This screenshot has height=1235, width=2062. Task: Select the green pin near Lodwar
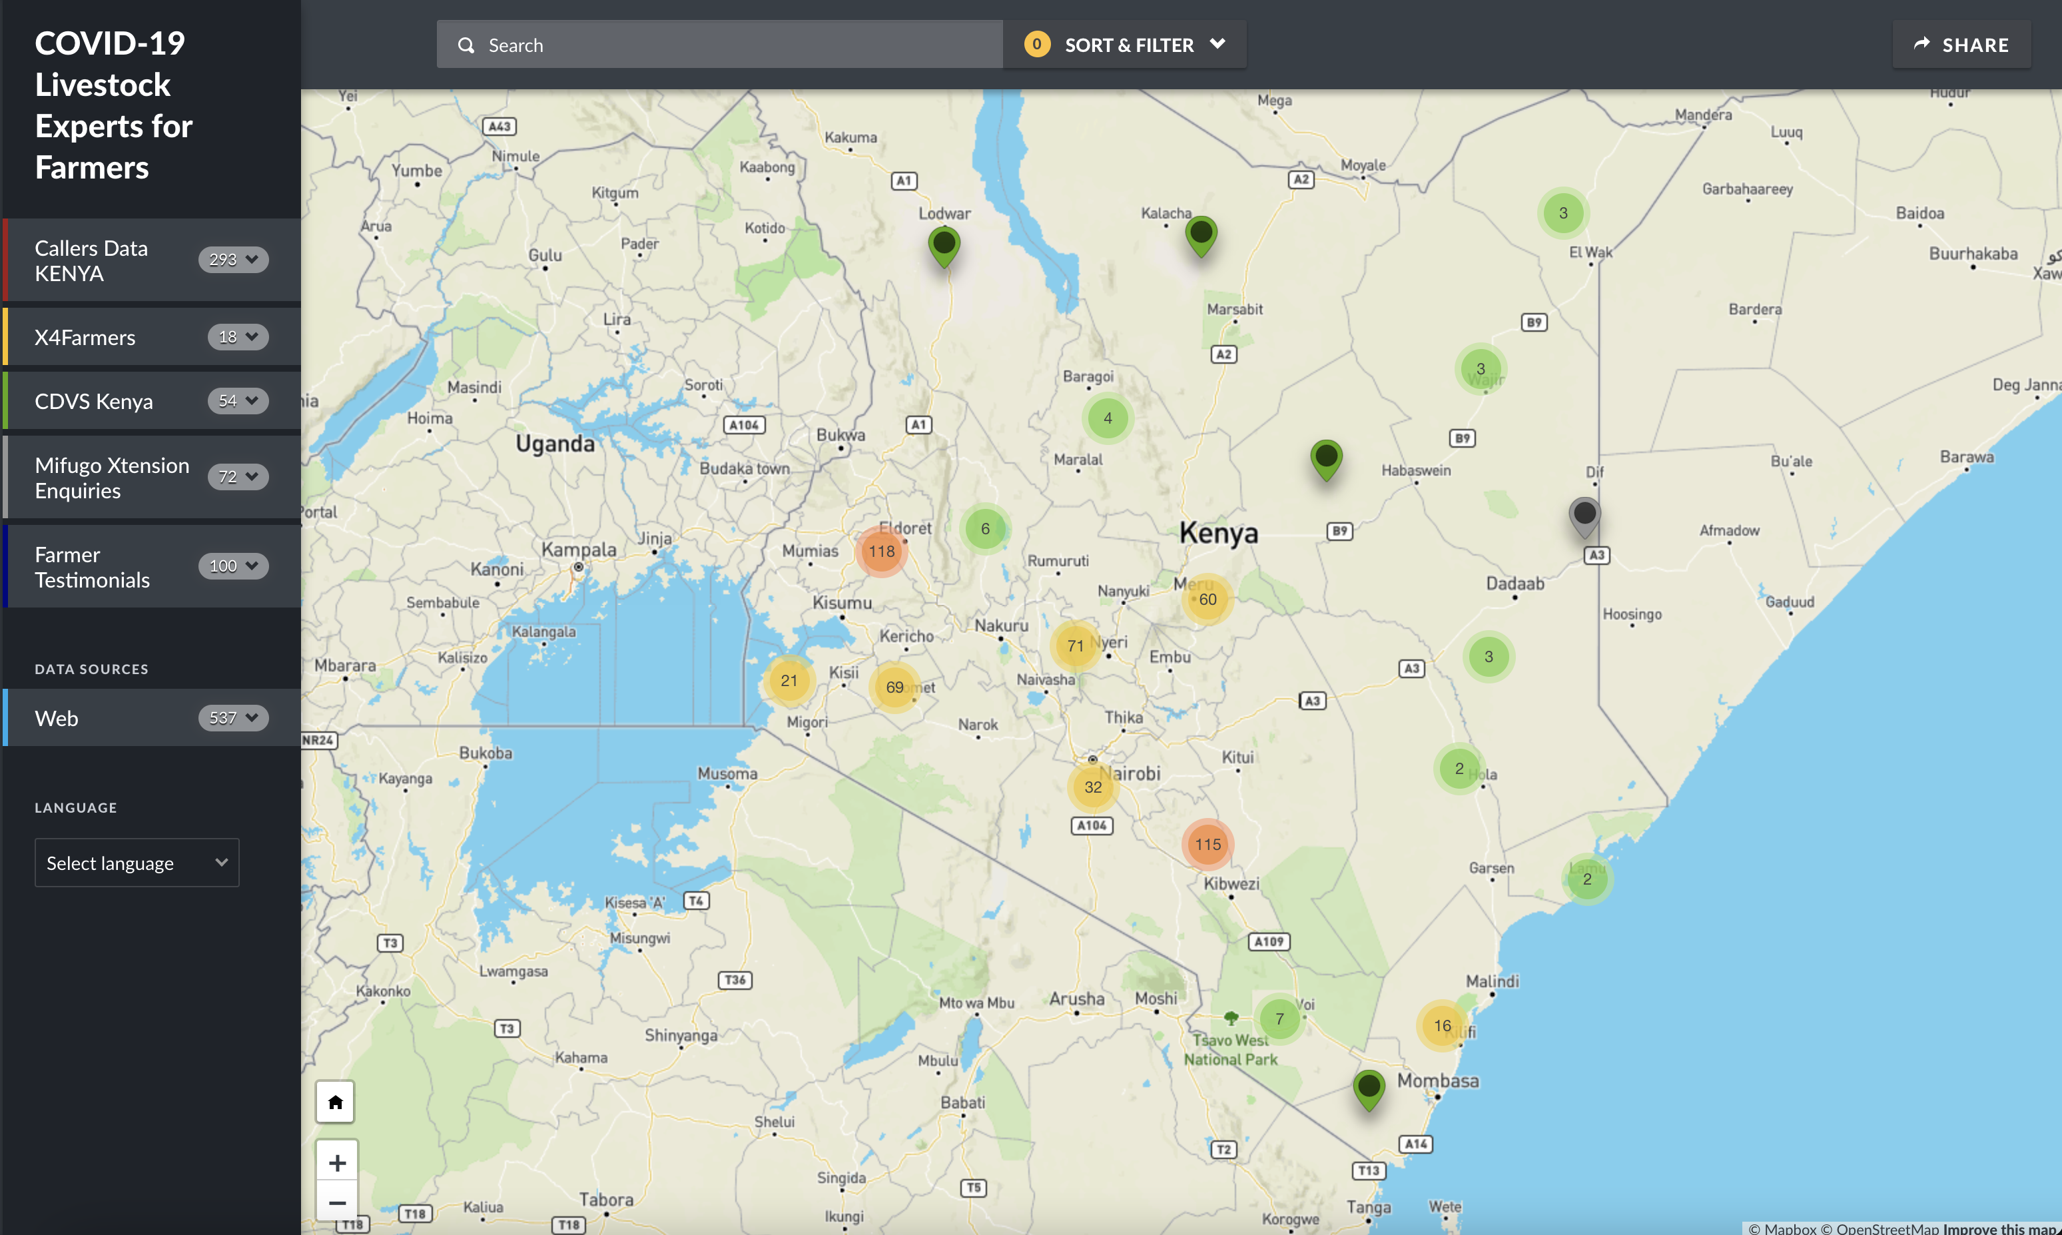tap(944, 247)
